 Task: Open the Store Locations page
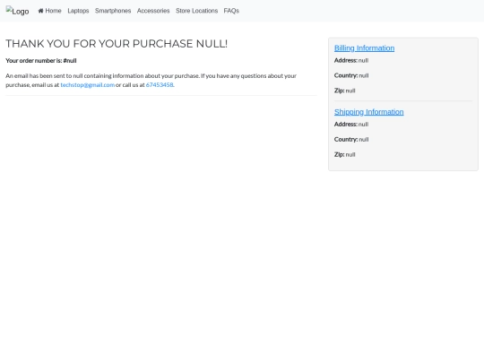tap(196, 11)
